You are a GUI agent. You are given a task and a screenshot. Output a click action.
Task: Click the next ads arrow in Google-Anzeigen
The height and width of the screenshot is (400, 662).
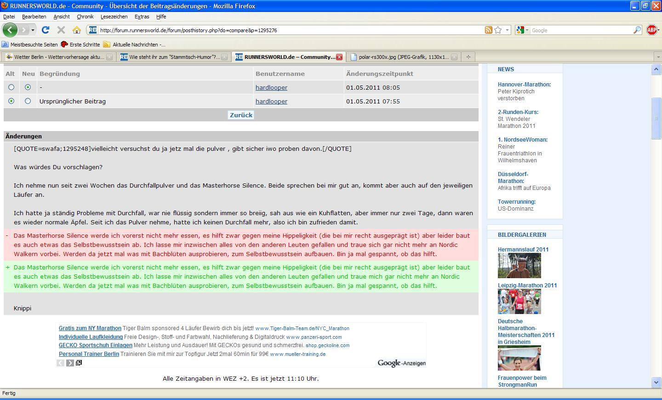[x=70, y=363]
